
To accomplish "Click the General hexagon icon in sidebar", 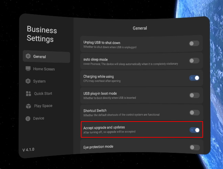I will coord(28,56).
